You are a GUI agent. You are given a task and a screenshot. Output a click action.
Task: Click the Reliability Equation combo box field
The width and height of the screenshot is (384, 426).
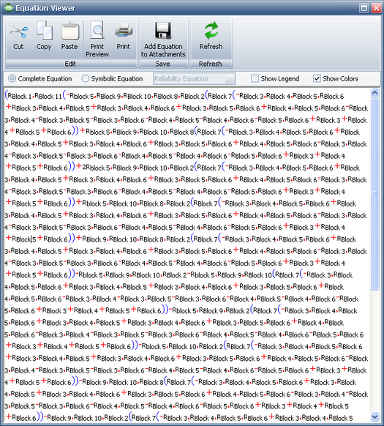click(x=194, y=79)
